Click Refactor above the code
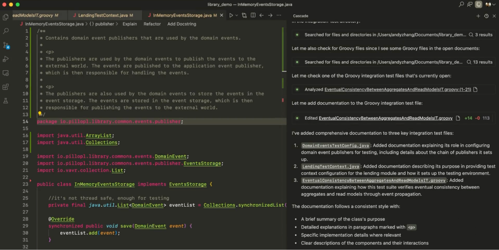 (152, 24)
